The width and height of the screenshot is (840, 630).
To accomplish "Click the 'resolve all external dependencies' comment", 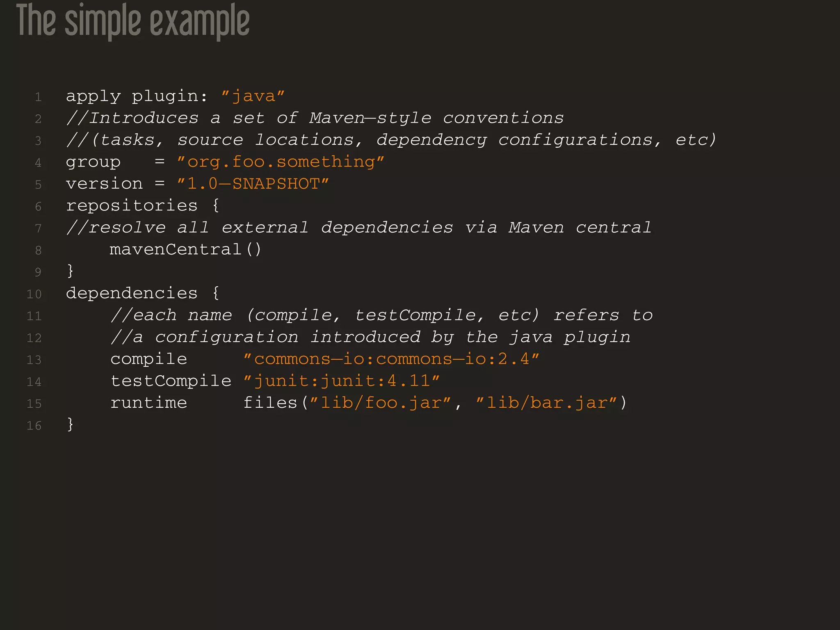I will click(x=358, y=228).
